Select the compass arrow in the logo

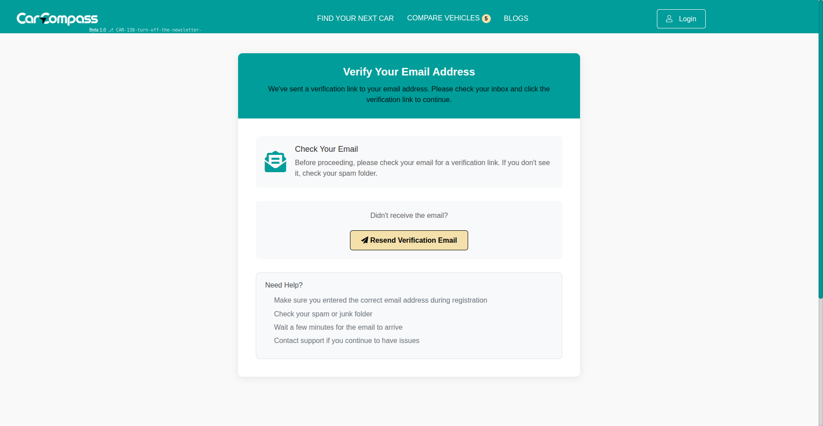(x=42, y=20)
